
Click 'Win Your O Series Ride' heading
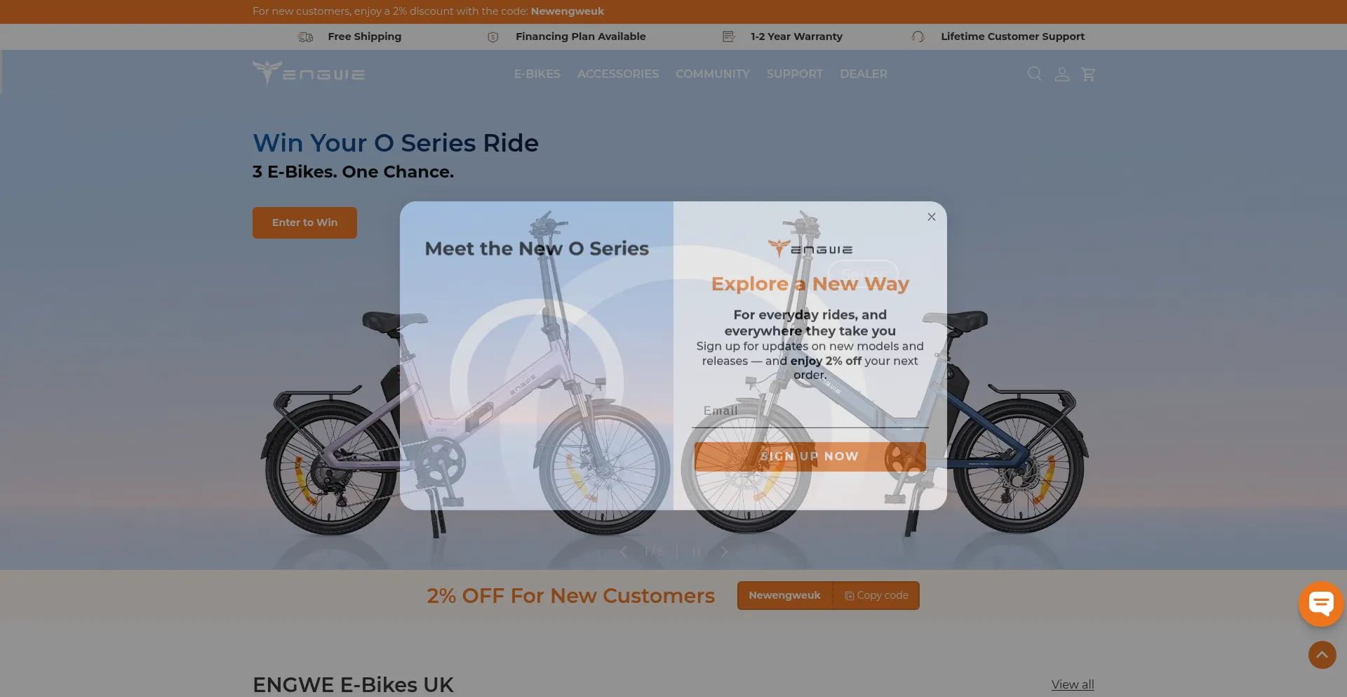396,143
